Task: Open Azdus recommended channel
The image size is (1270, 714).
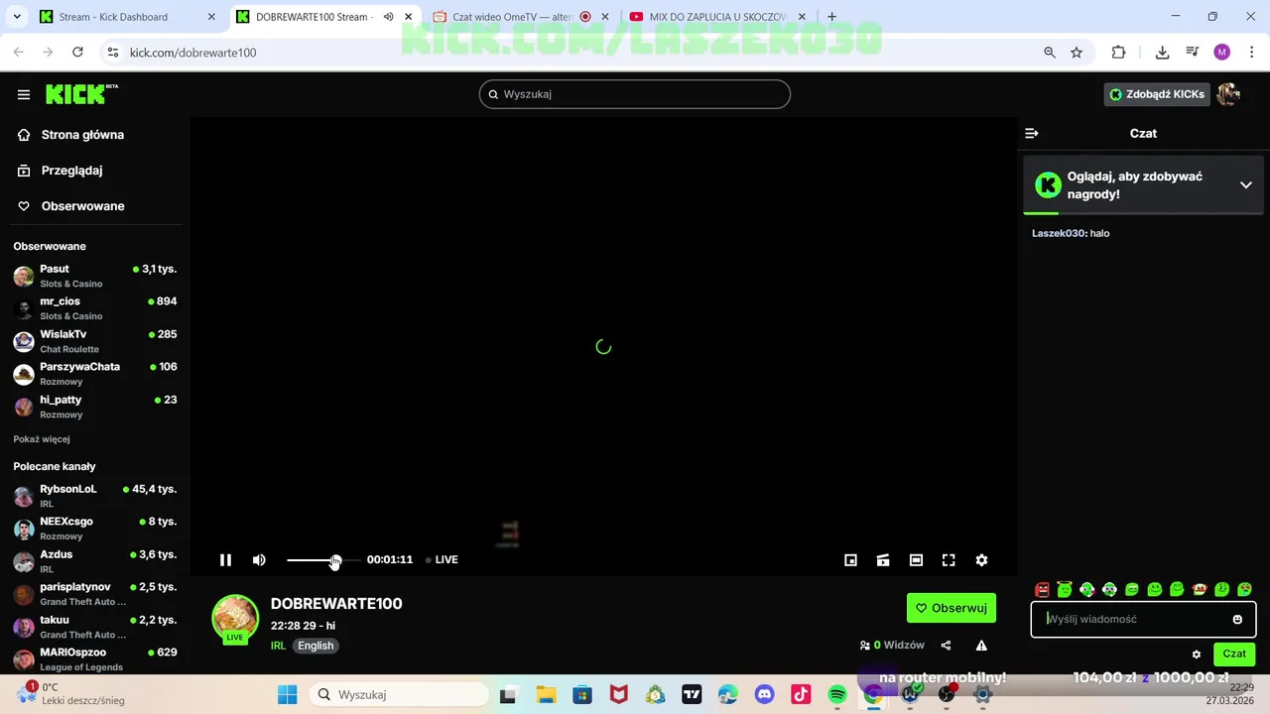Action: [94, 561]
